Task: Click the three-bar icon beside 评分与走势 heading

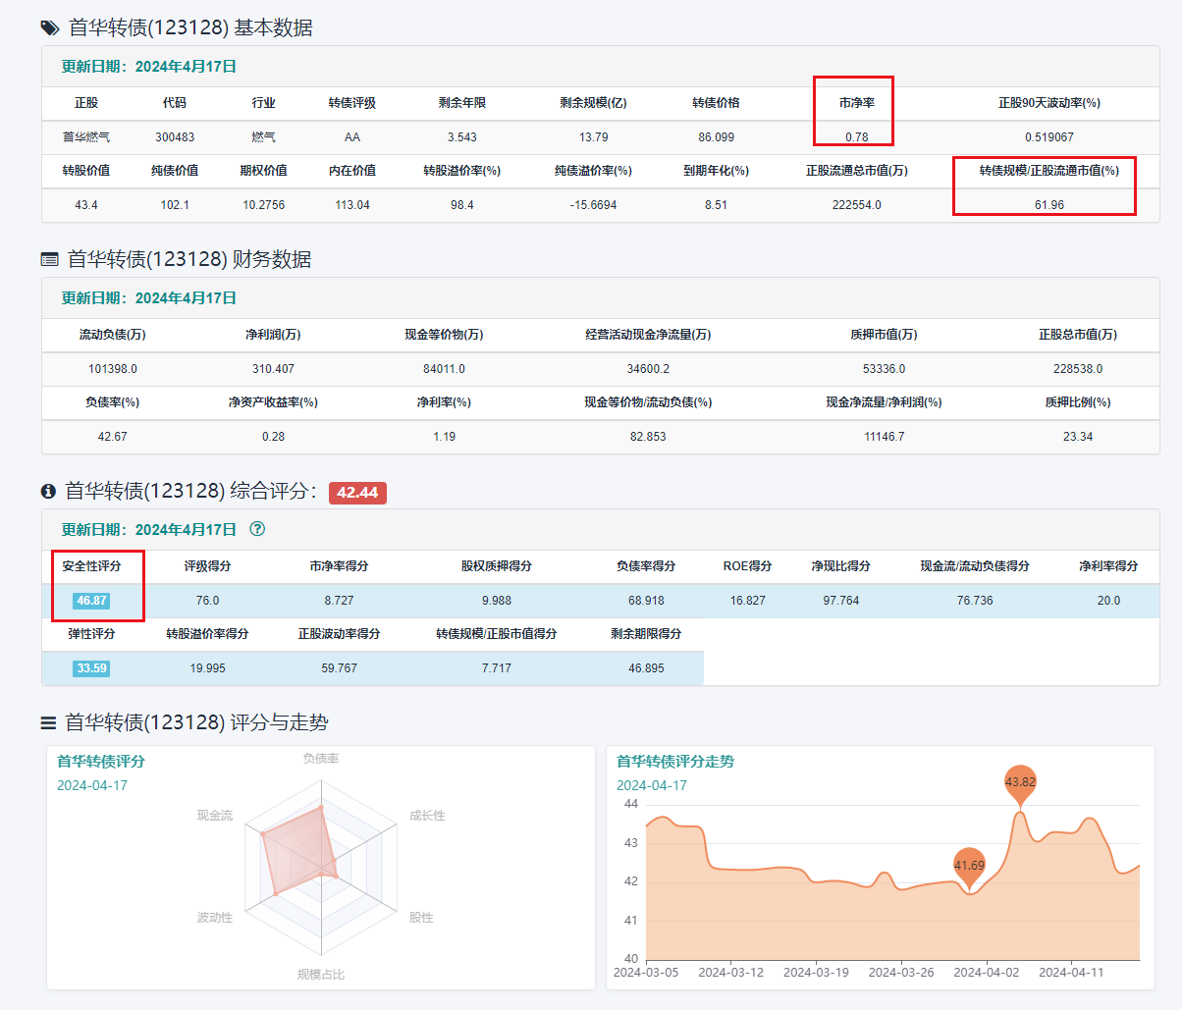Action: 48,723
